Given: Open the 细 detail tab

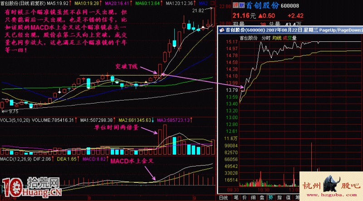Looking at the screenshot, I should pyautogui.click(x=253, y=197).
